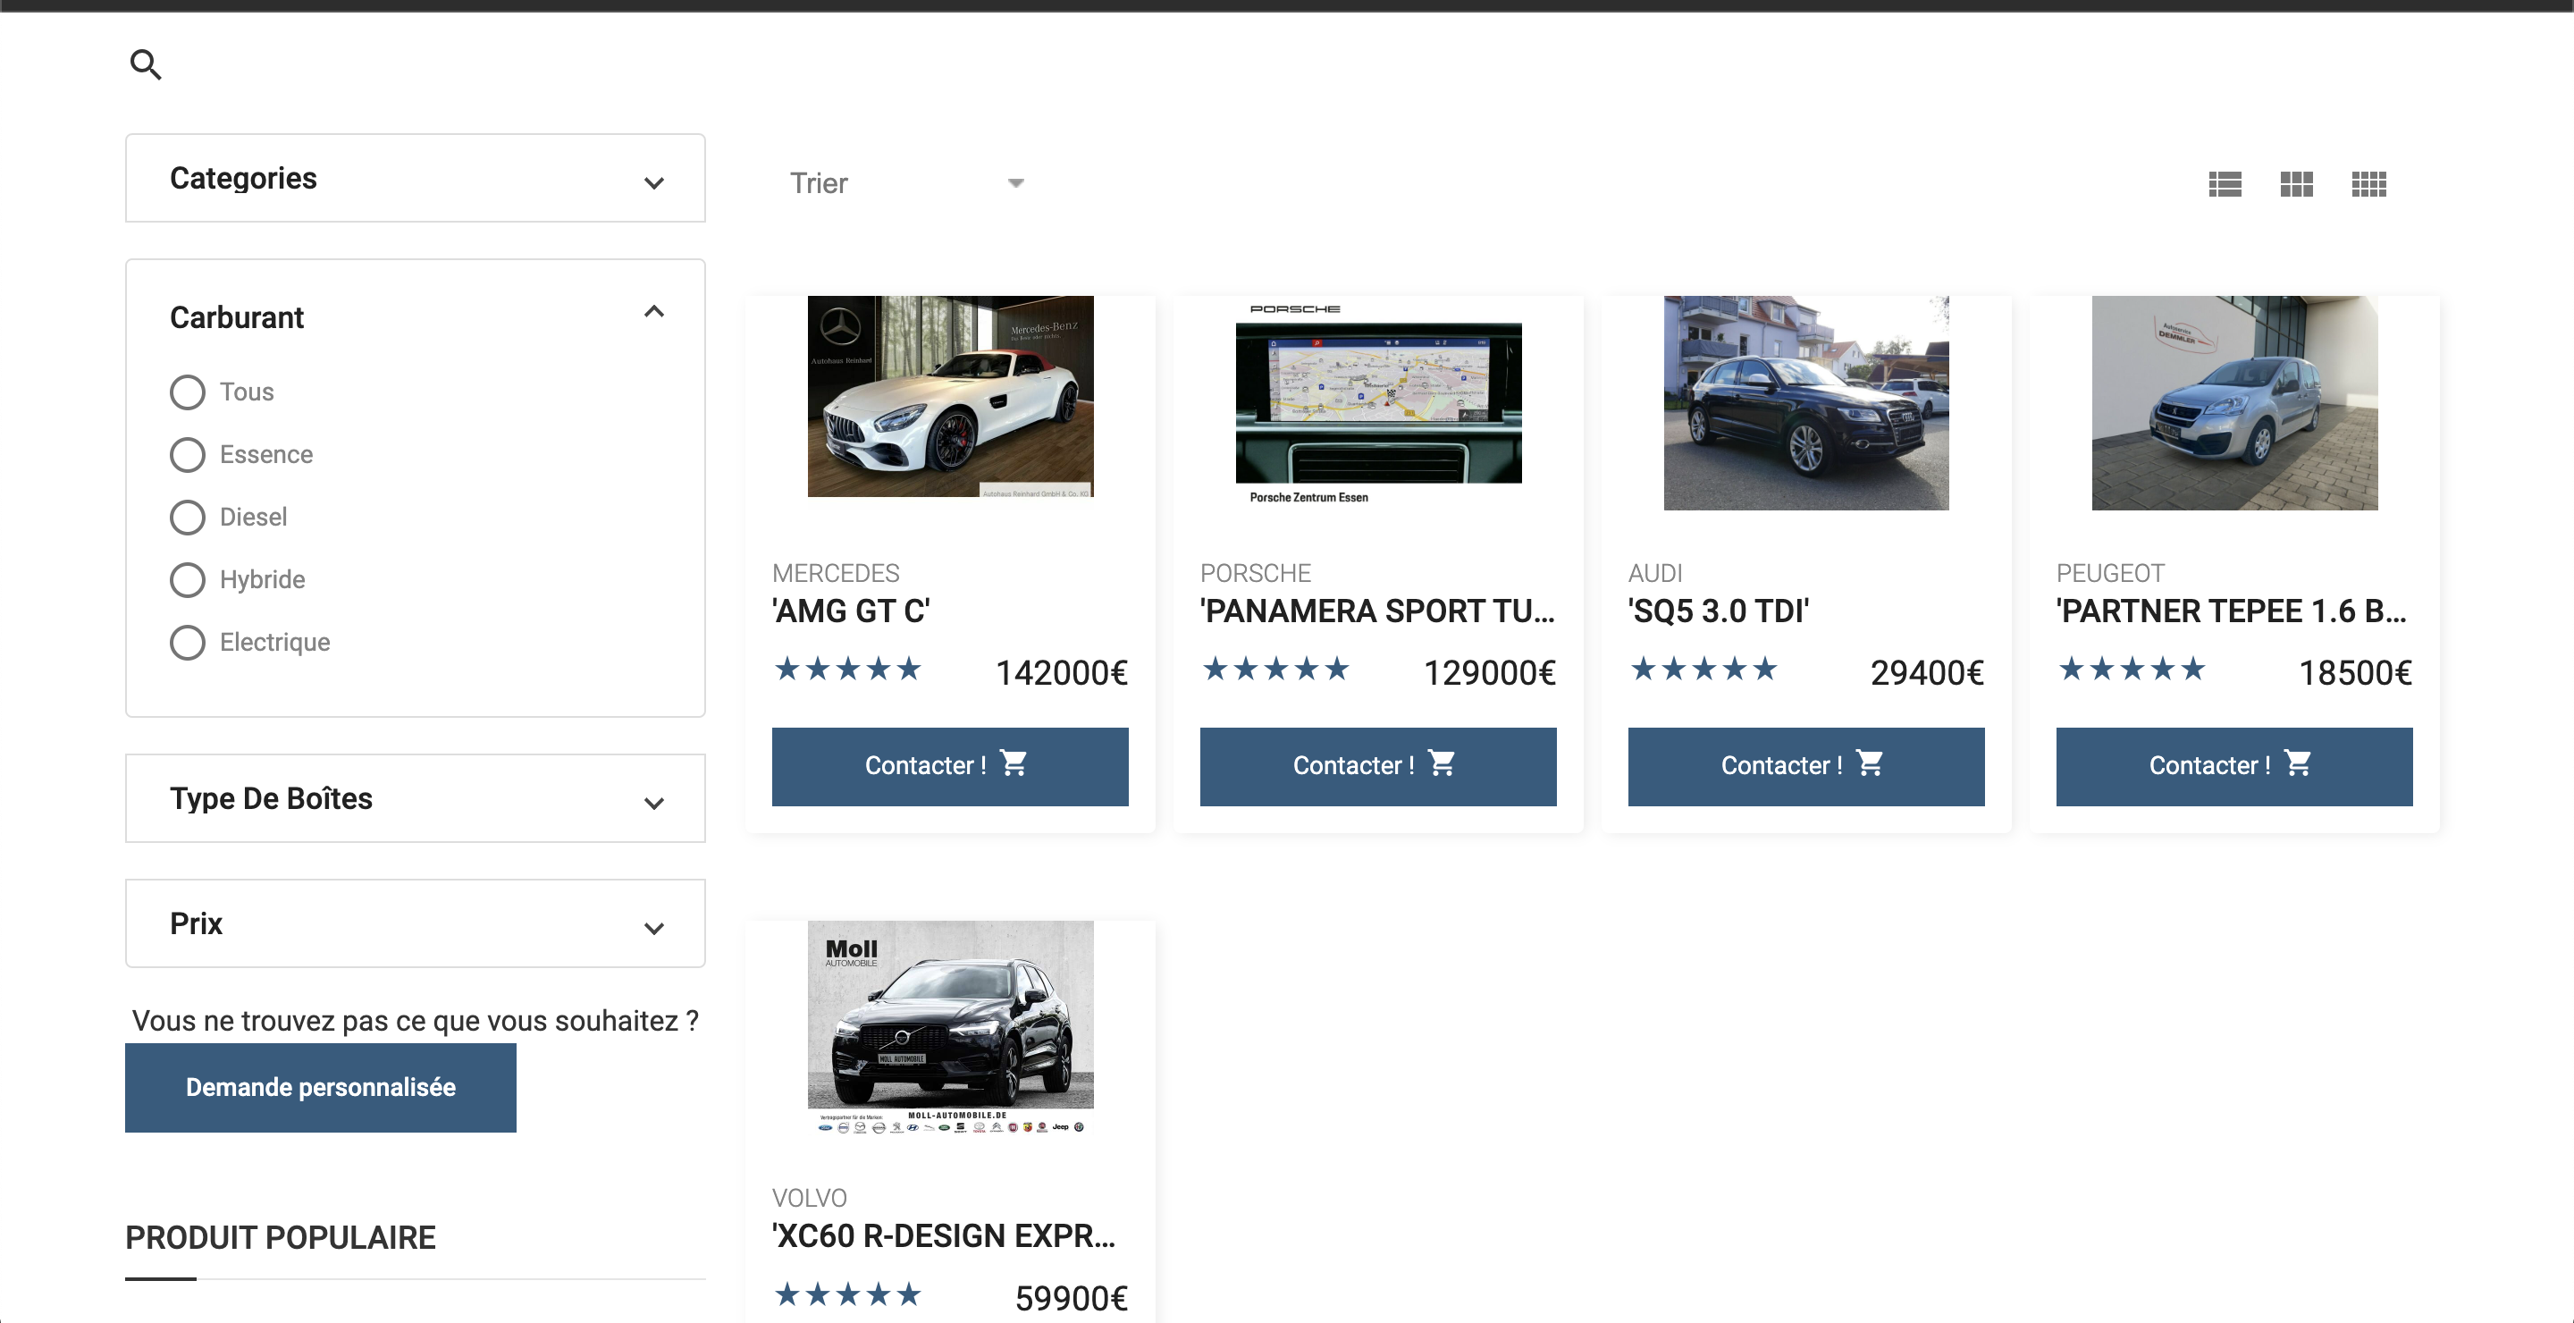Open the 'SQ5 3.0 TDI' product title

1719,611
